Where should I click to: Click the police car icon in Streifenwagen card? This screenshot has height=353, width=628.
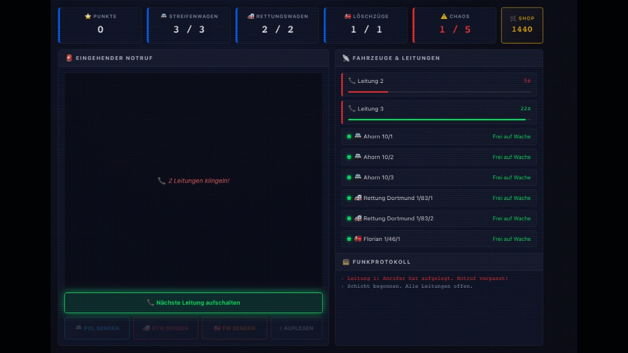click(164, 16)
